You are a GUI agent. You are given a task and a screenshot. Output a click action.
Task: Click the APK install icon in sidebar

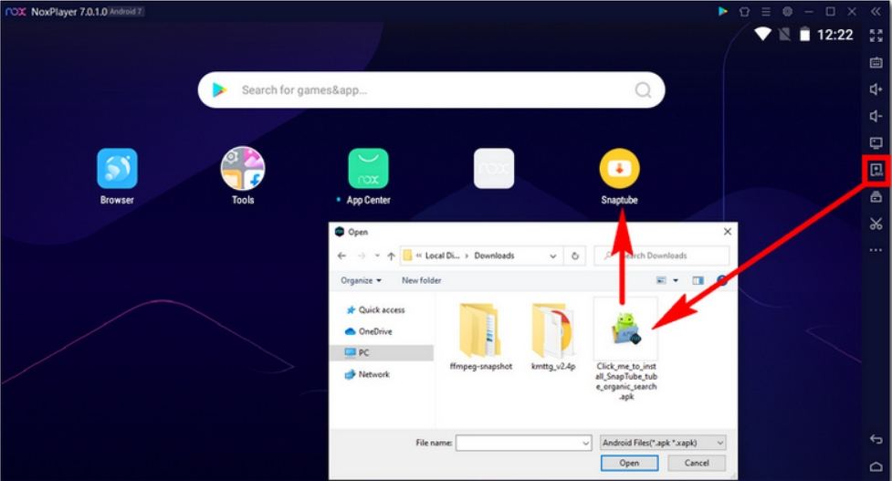876,170
